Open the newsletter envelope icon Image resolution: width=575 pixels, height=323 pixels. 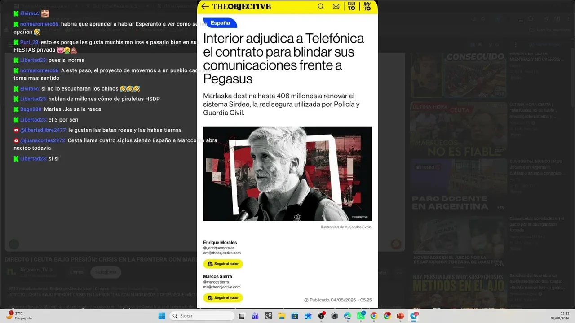tap(336, 6)
